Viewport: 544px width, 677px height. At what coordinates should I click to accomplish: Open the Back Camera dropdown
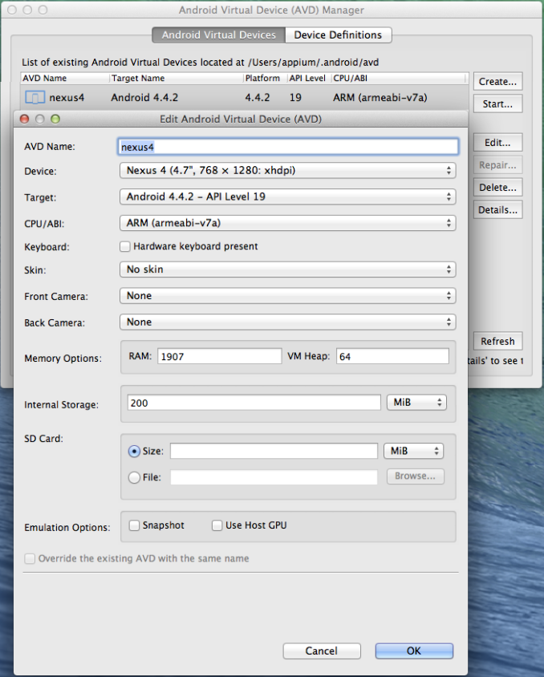(287, 322)
